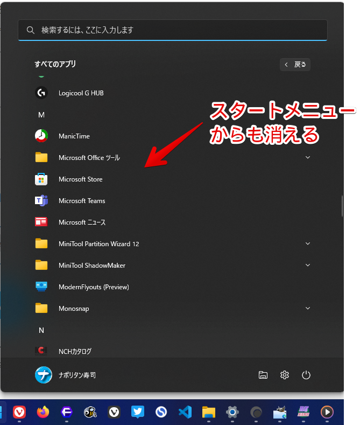The width and height of the screenshot is (360, 425).
Task: Select the Microsoft Teams label
Action: pyautogui.click(x=82, y=201)
